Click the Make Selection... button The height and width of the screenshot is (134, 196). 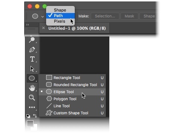(x=105, y=16)
